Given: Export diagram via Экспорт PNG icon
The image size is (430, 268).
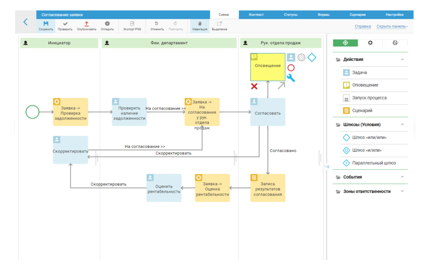Looking at the screenshot, I should (x=132, y=24).
